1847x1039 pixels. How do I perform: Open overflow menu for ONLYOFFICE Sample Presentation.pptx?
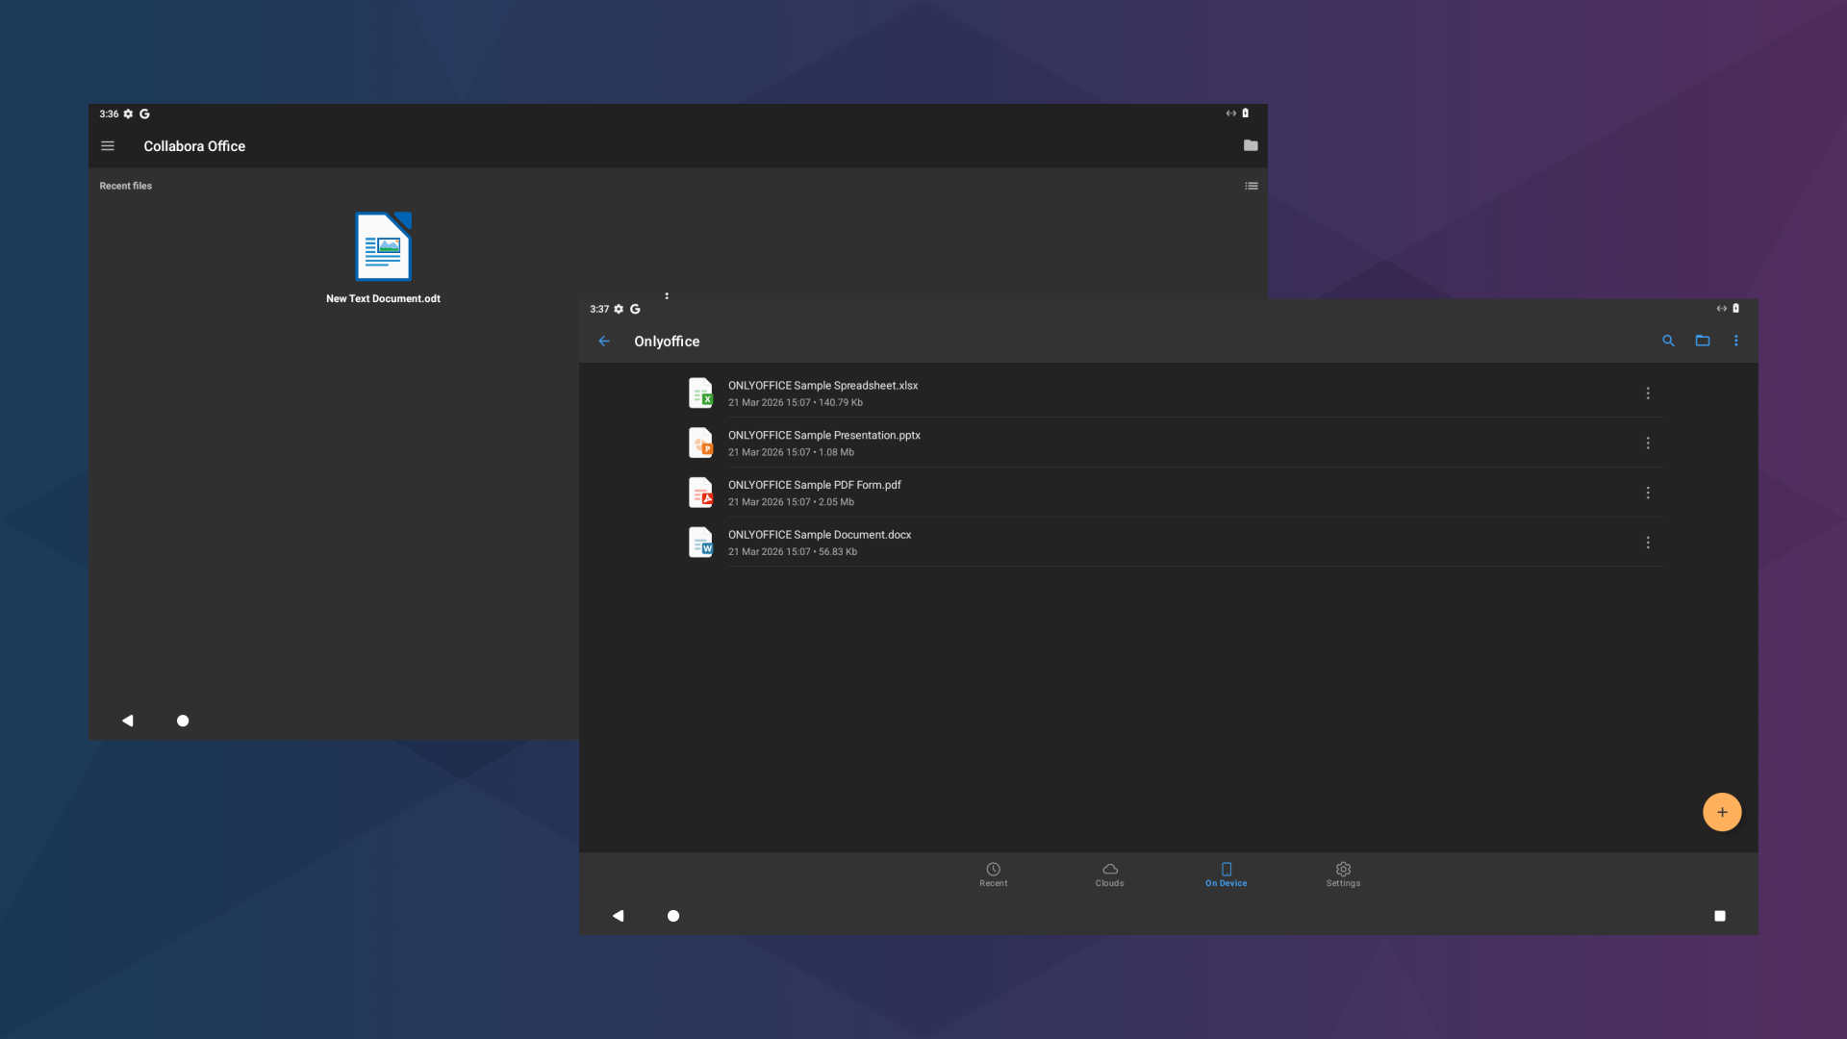(1648, 443)
